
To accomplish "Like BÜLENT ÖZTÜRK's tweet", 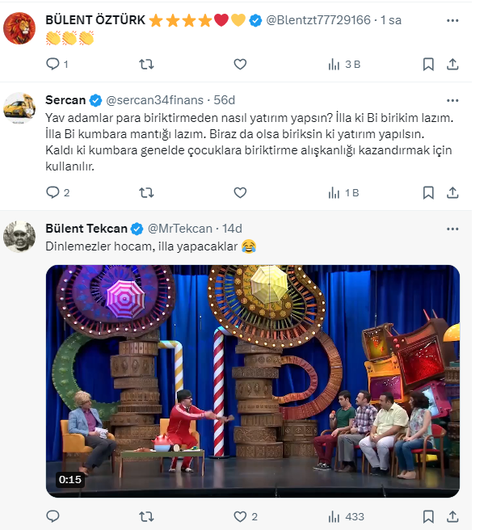I will (x=239, y=64).
